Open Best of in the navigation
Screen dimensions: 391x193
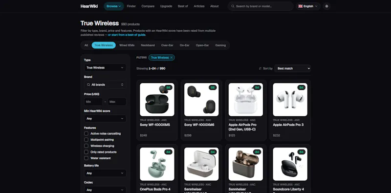click(x=183, y=6)
